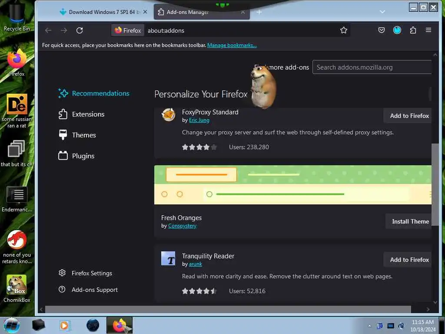Image resolution: width=445 pixels, height=334 pixels.
Task: Open the Firefox account icon
Action: point(397,30)
